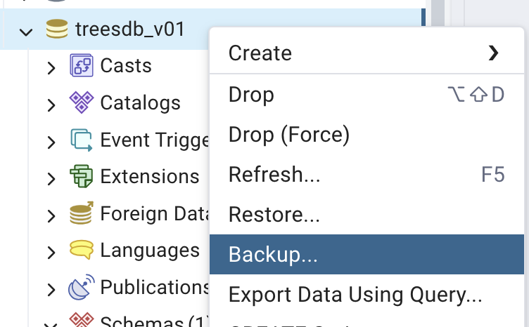This screenshot has width=529, height=327.
Task: Click Restore... in the context menu
Action: pyautogui.click(x=274, y=213)
